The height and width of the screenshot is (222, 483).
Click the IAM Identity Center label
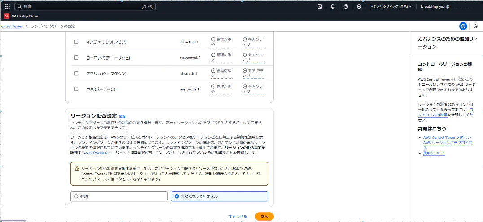click(x=24, y=16)
